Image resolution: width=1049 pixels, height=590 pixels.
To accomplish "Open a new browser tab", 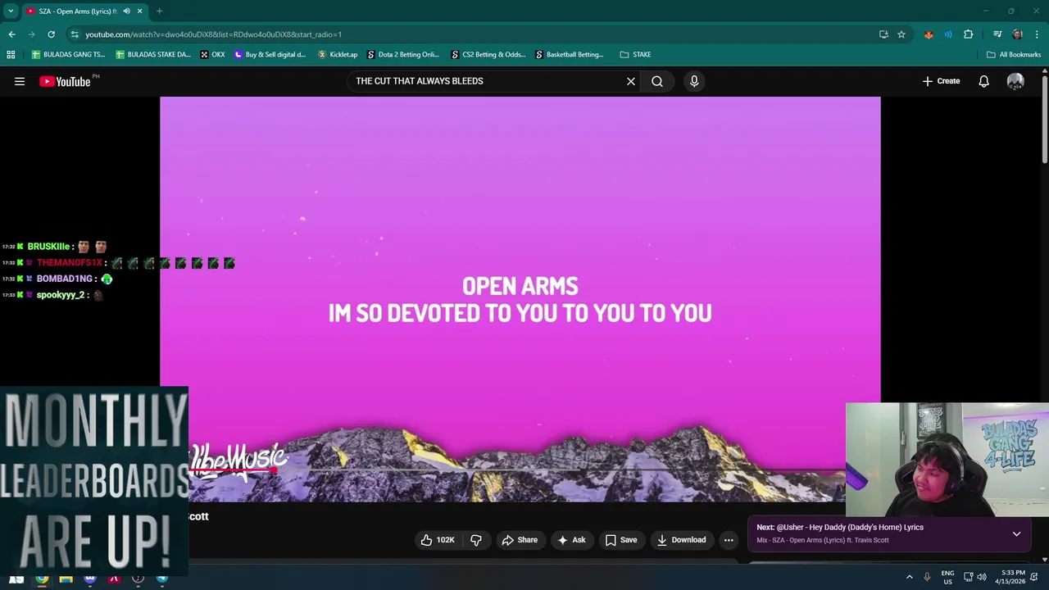I will coord(159,11).
